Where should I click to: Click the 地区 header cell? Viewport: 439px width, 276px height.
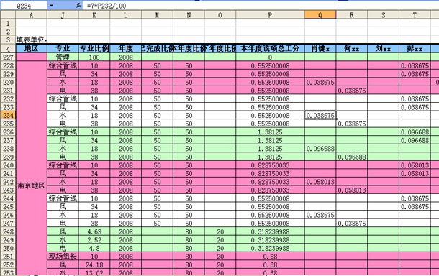click(x=31, y=49)
